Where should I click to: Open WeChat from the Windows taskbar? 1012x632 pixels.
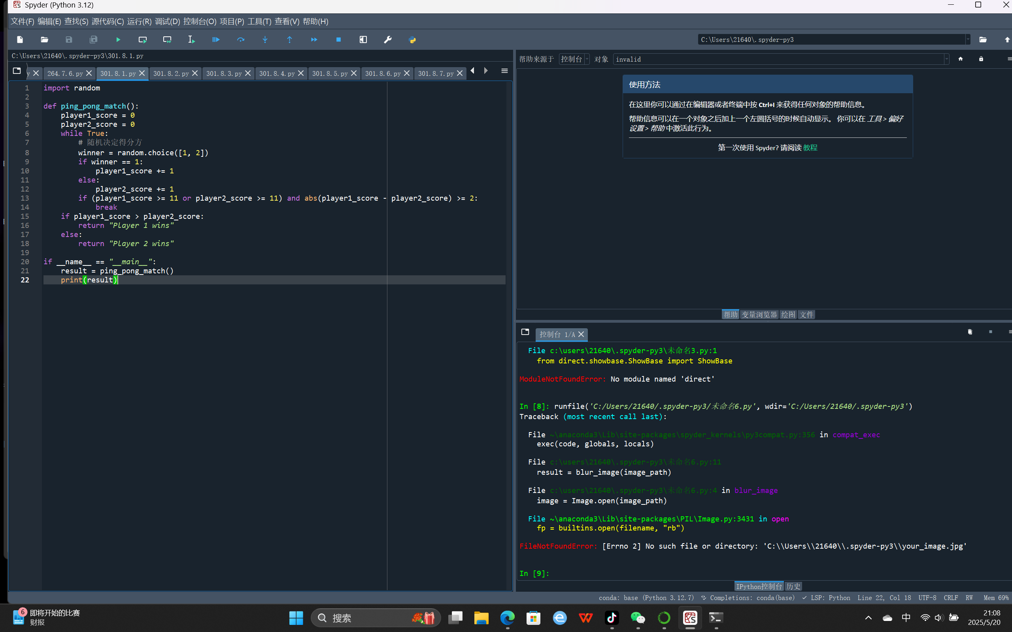[x=638, y=618]
